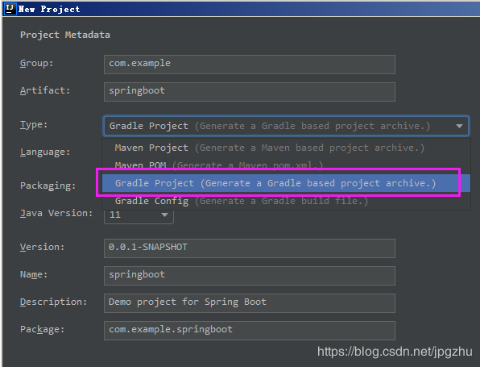This screenshot has width=480, height=367.
Task: Click into the Name field
Action: click(250, 276)
